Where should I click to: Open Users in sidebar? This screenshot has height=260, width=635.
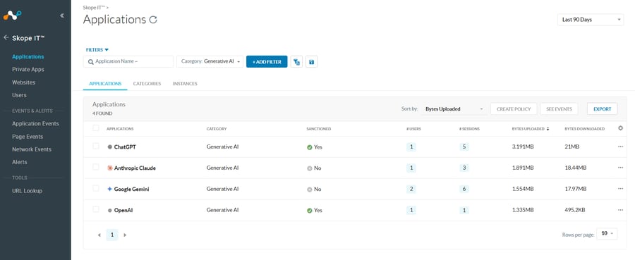tap(19, 95)
